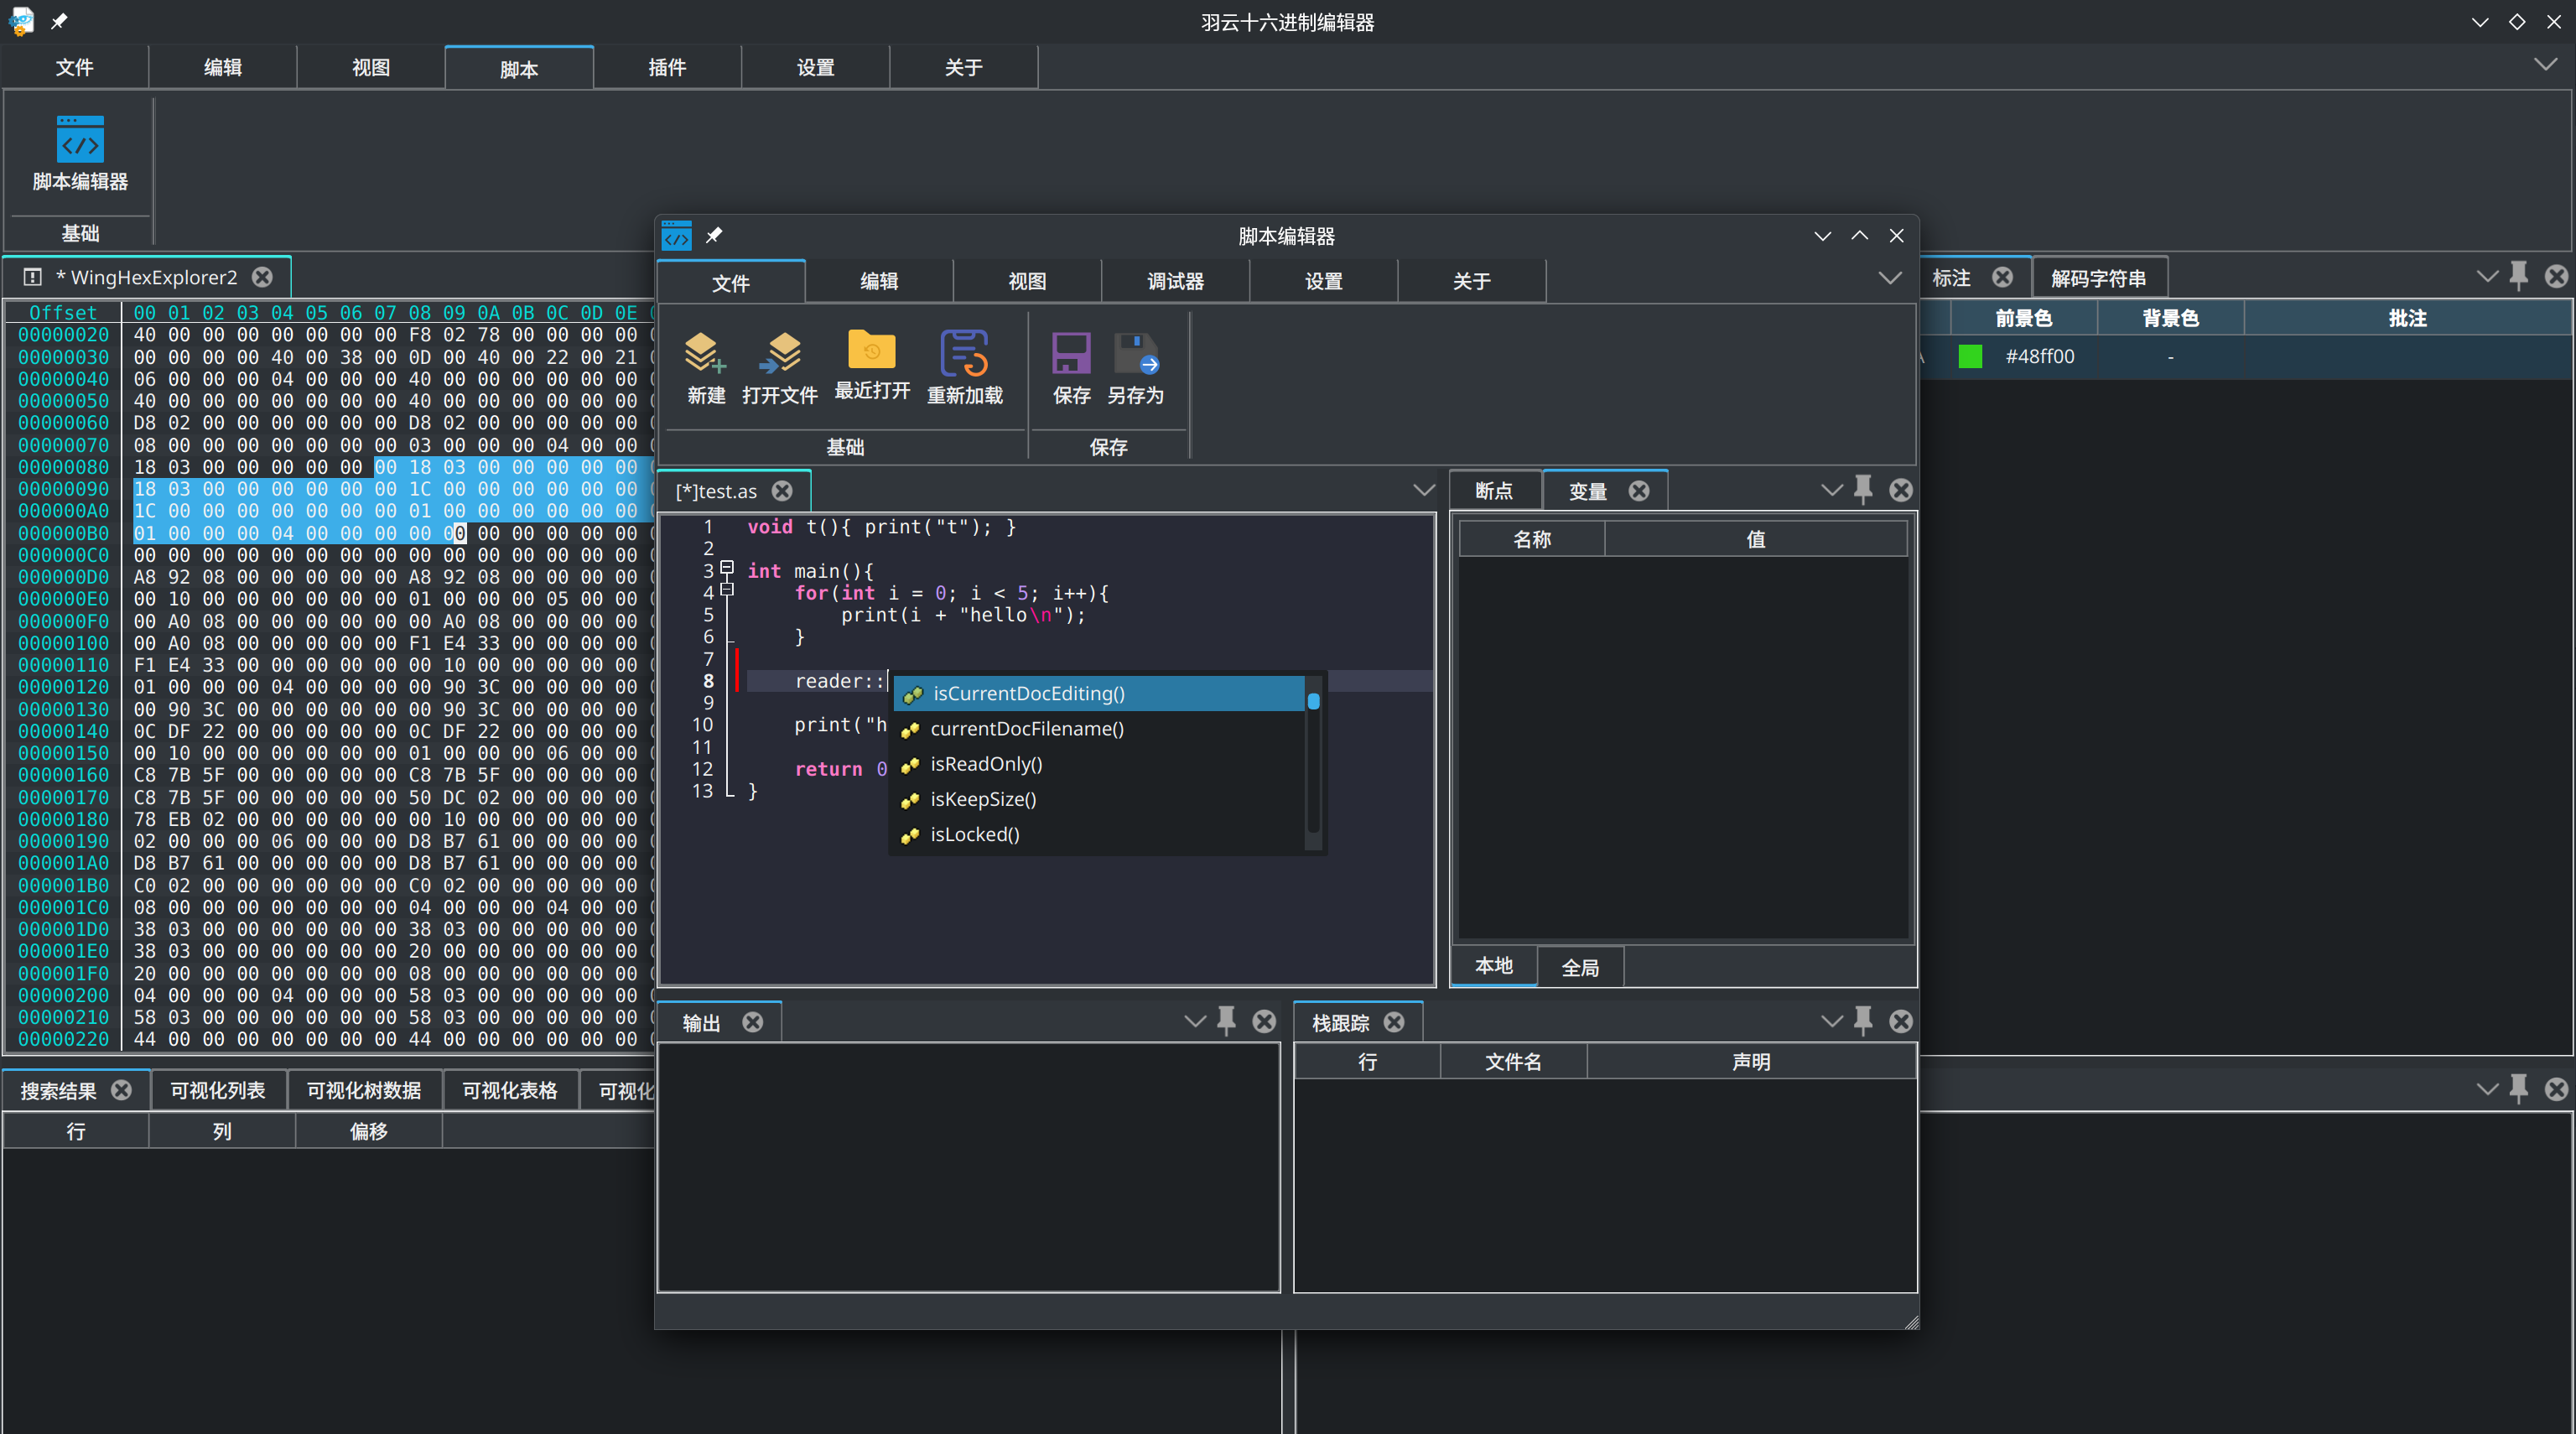
Task: Click the 重新加载 reload icon
Action: click(965, 368)
